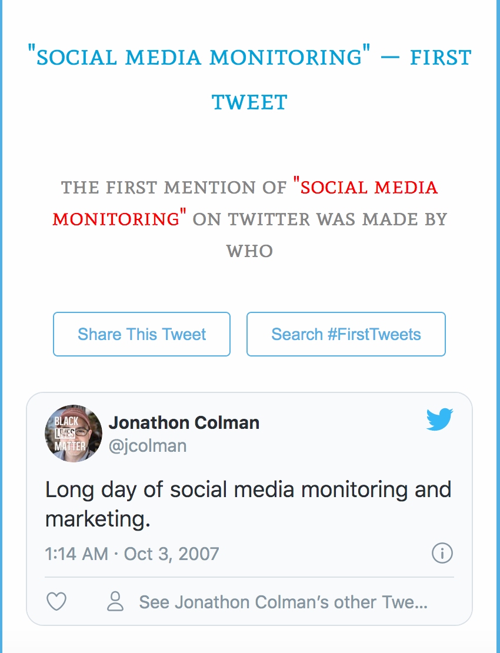Click the "Long day of social media" tweet text

click(x=248, y=489)
